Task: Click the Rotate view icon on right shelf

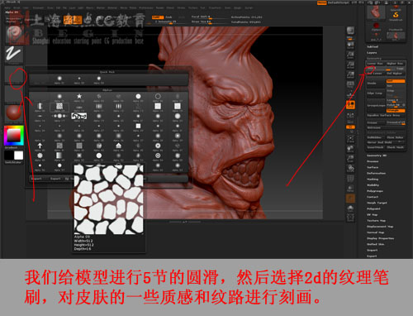Action: pos(350,169)
